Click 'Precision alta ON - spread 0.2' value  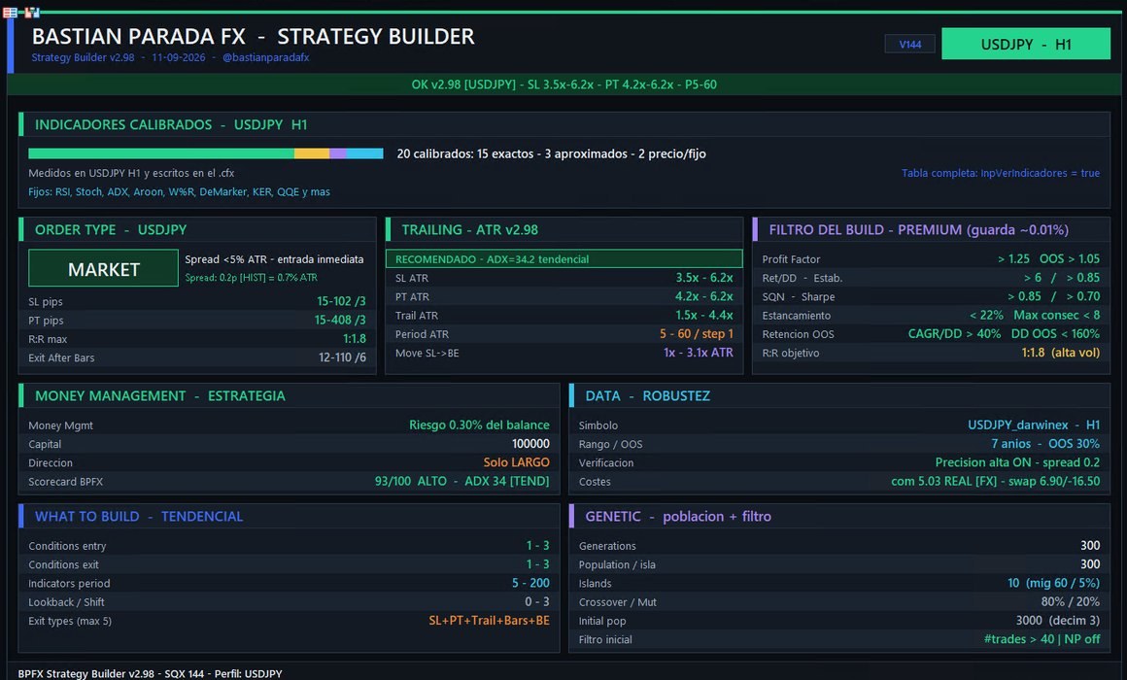coord(1017,462)
